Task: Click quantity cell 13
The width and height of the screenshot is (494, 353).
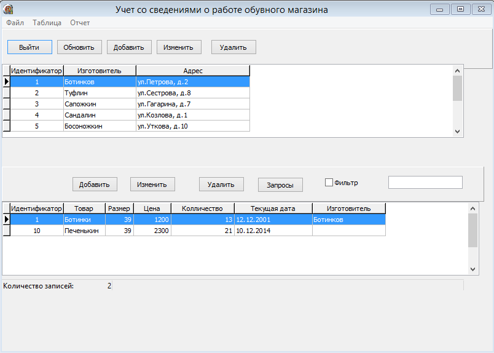Action: (x=203, y=220)
